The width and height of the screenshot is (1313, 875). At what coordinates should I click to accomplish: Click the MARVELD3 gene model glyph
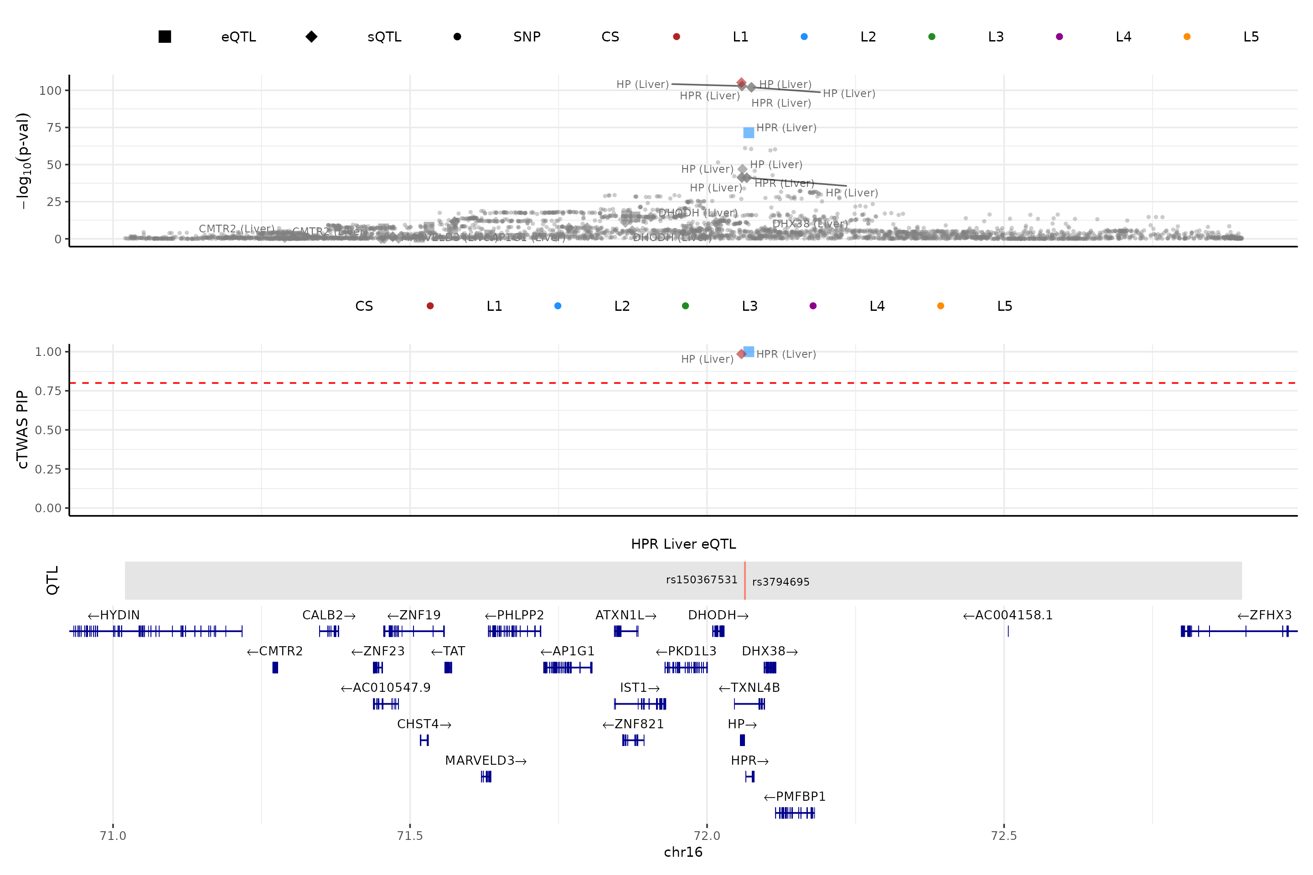tap(486, 777)
